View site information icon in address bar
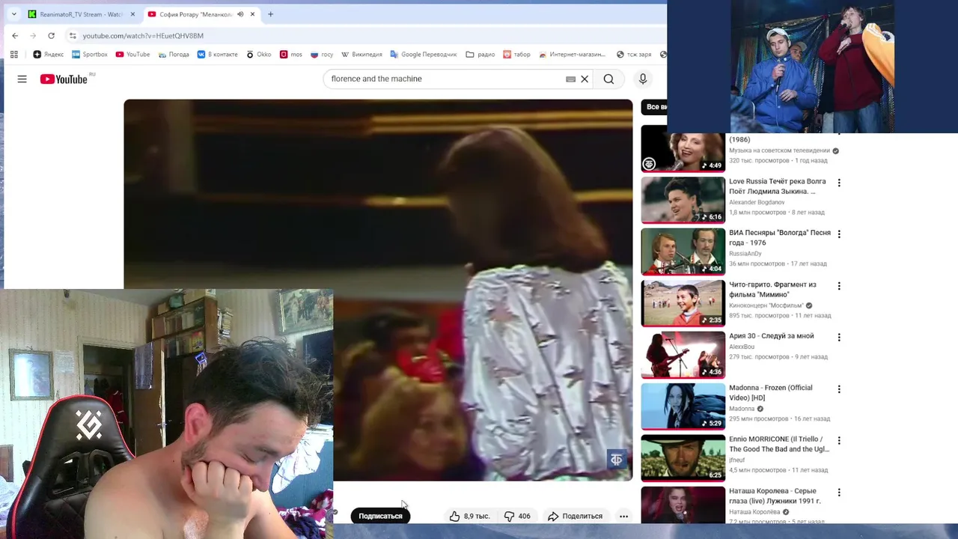The image size is (958, 539). click(73, 35)
